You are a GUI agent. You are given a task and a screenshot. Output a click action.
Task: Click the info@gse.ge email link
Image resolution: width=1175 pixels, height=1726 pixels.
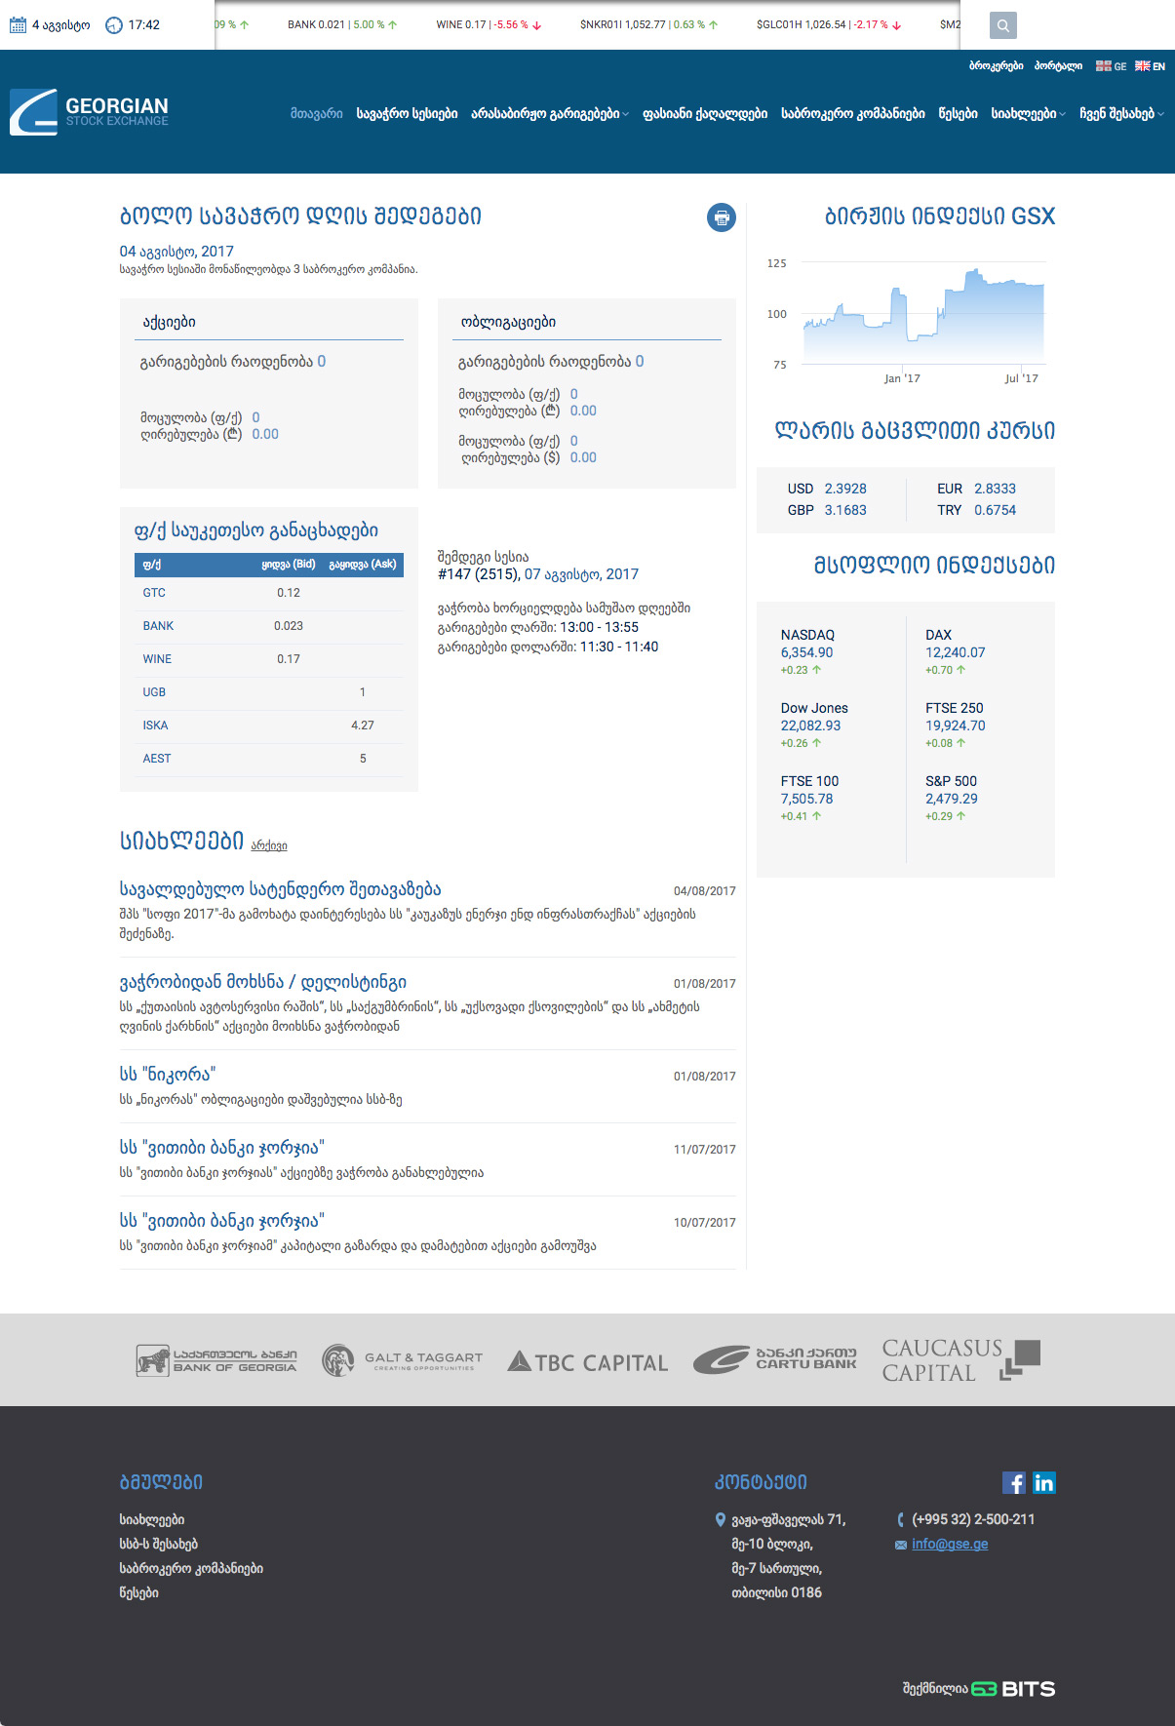tap(949, 1545)
